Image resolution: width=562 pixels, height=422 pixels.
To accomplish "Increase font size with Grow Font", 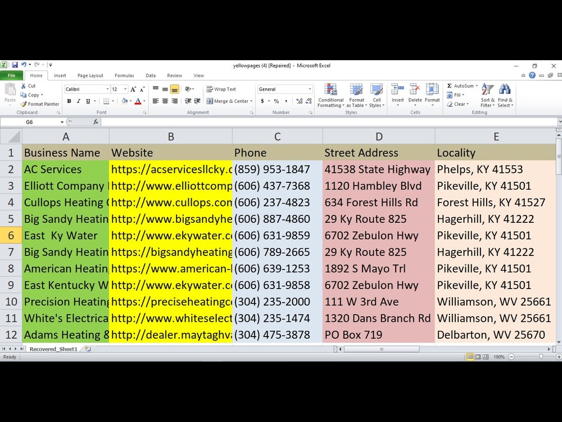I will pyautogui.click(x=133, y=89).
